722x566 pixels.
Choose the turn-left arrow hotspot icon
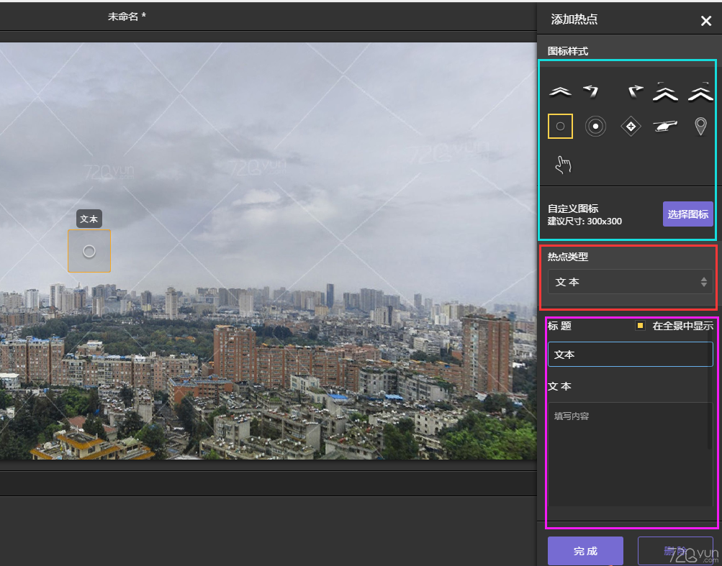(592, 91)
